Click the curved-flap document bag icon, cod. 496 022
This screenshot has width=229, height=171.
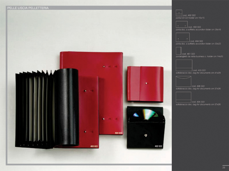click(x=184, y=81)
